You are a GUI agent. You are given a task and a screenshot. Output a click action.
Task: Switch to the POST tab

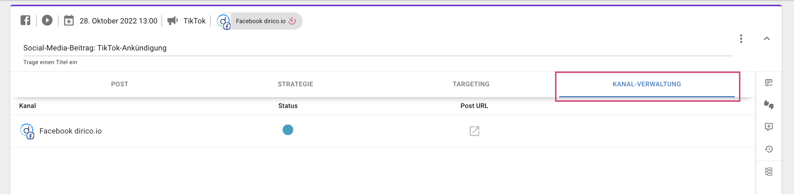[120, 84]
